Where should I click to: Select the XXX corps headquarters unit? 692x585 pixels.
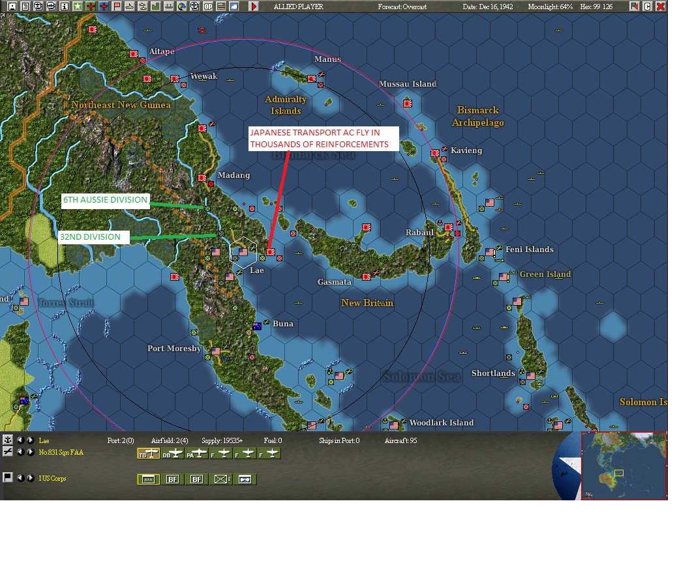[x=149, y=479]
